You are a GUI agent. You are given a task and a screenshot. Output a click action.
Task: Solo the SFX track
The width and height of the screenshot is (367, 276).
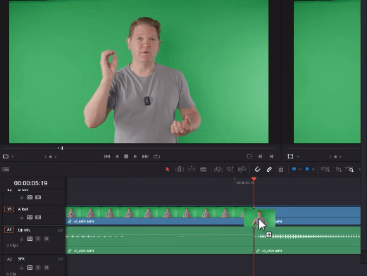point(38,268)
